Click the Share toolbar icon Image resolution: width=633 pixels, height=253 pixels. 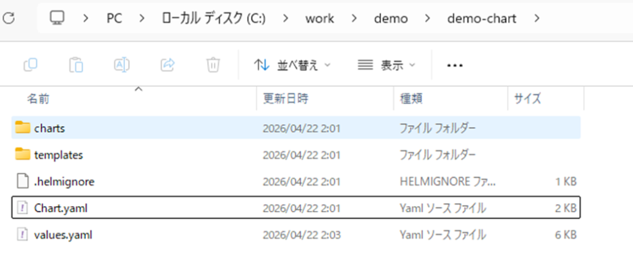[167, 65]
